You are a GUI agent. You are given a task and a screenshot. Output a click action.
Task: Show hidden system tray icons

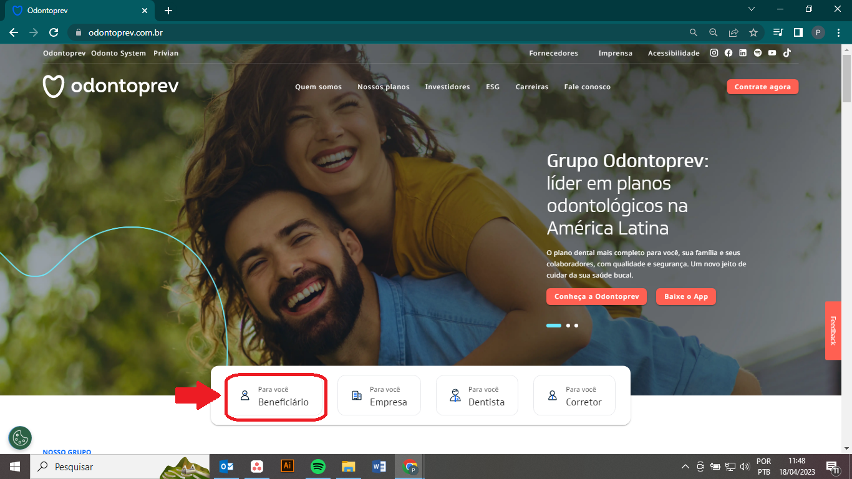[685, 467]
